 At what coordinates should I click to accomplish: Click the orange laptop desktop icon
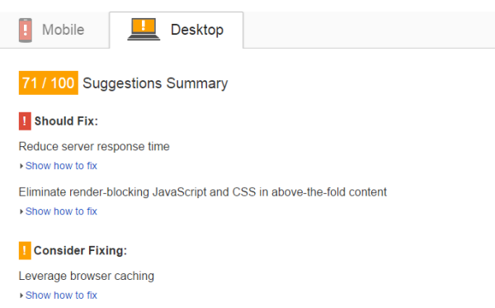point(144,30)
